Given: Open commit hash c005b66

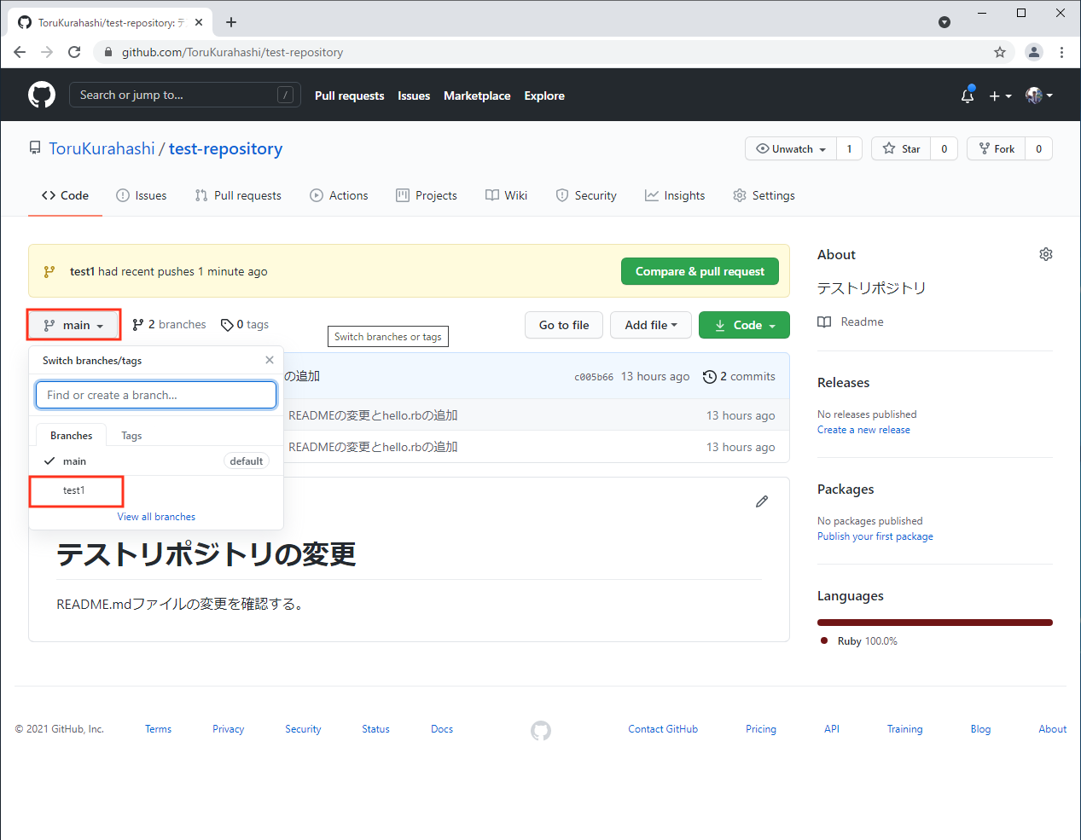Looking at the screenshot, I should (594, 377).
